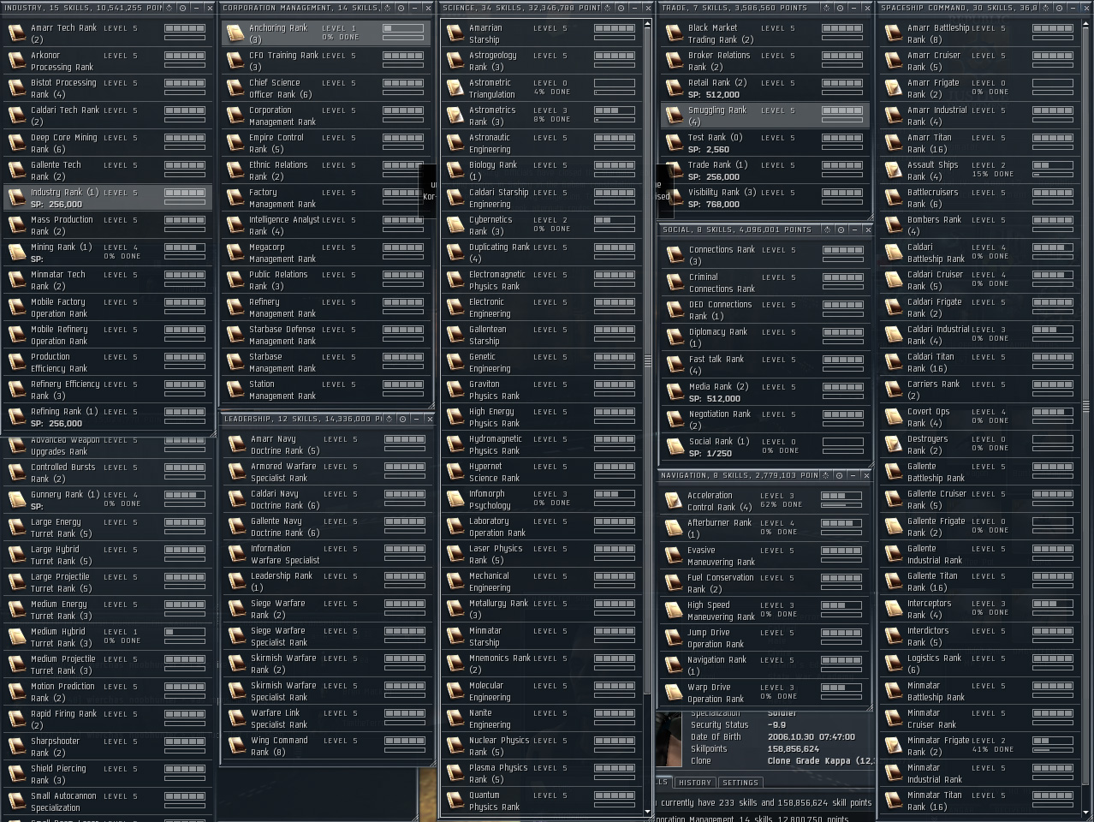
Task: Open the Settings tab
Action: point(740,783)
